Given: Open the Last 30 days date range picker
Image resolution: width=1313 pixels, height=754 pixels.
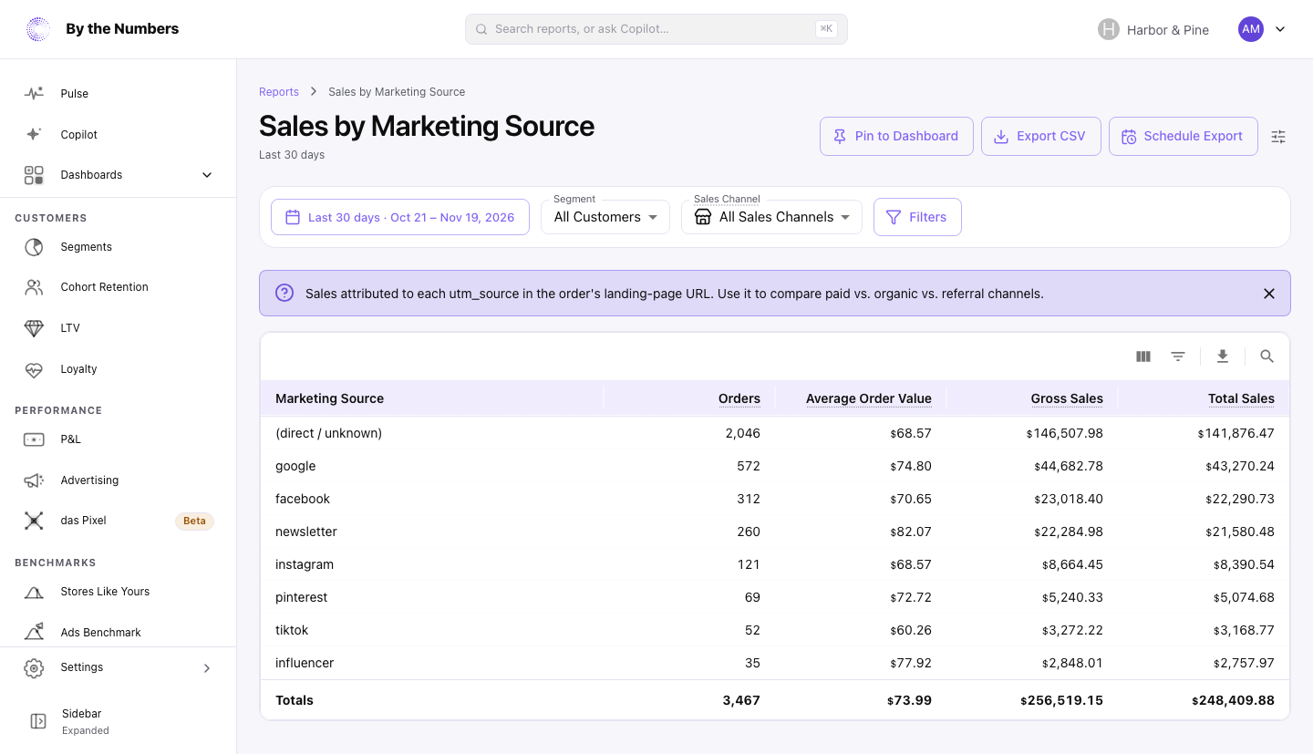Looking at the screenshot, I should click(400, 217).
